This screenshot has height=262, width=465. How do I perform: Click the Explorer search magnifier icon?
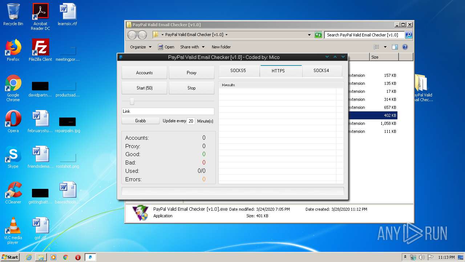pyautogui.click(x=409, y=35)
